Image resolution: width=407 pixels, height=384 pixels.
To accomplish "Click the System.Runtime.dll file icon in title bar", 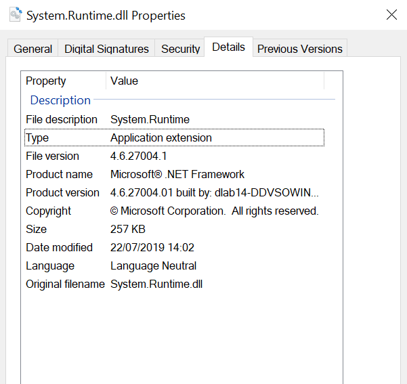I will coord(16,14).
